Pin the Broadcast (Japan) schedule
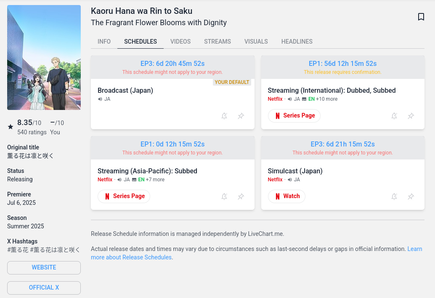 pyautogui.click(x=241, y=116)
